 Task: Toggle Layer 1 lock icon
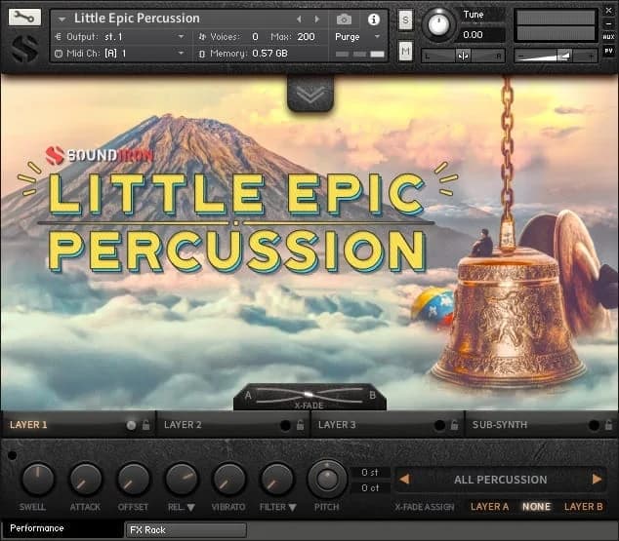(146, 425)
